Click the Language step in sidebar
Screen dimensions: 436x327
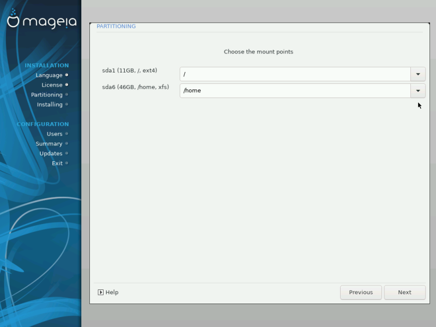pyautogui.click(x=49, y=75)
